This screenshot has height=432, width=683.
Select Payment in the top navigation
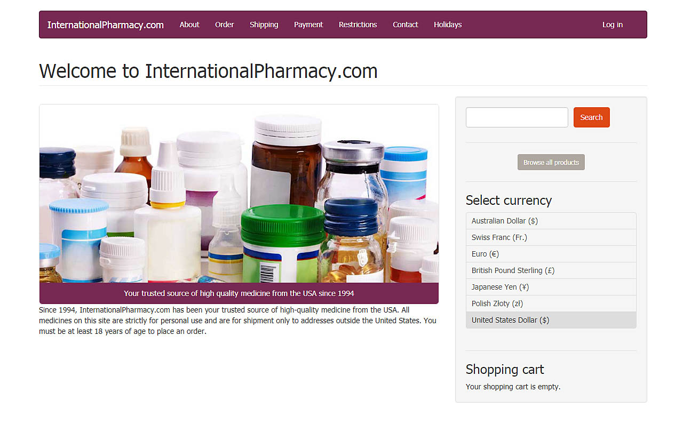[x=308, y=25]
